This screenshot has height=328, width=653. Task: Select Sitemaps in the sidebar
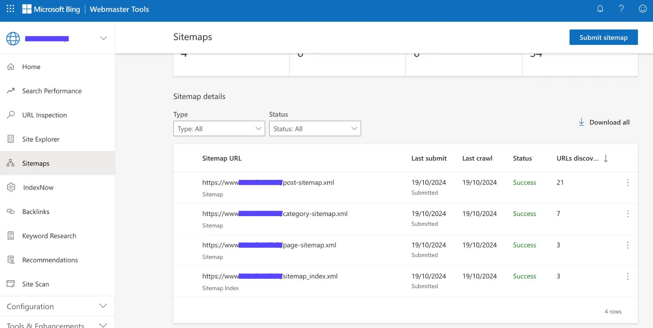57,163
